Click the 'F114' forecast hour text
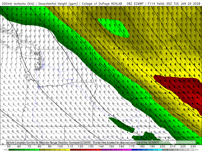Viewport: 202px width, 151px height. coord(151,4)
